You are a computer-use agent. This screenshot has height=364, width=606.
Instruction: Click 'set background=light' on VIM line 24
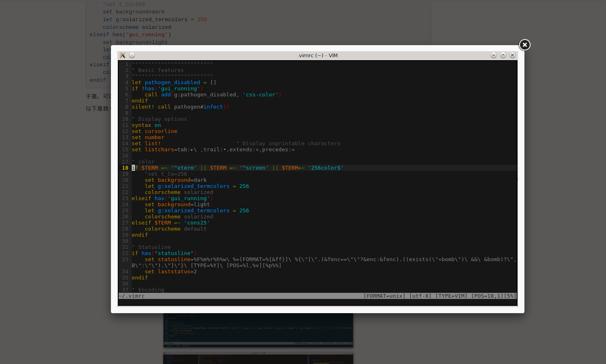tap(177, 205)
